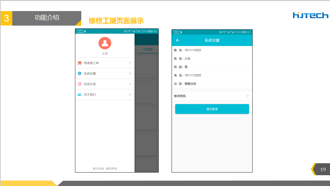Click the chevron next to 修改密码
The image size is (330, 186).
(x=248, y=96)
